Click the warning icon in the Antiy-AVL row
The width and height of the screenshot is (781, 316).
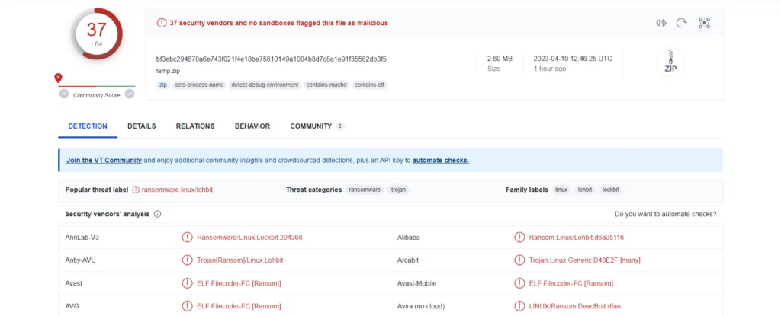[188, 260]
